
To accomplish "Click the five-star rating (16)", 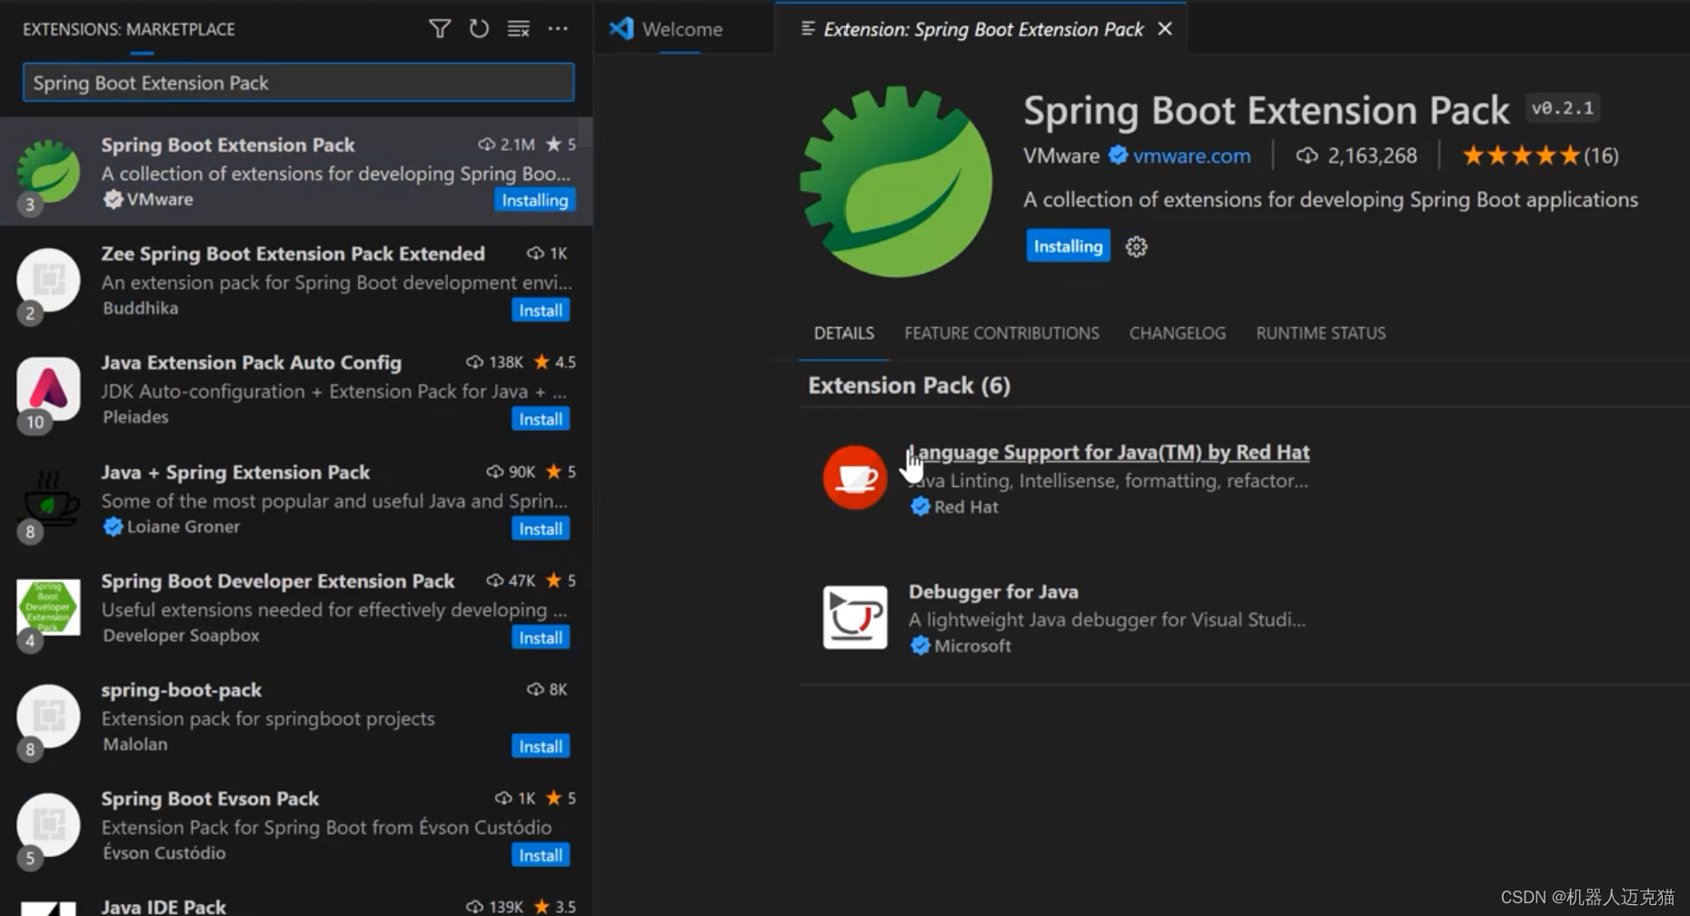I will (x=1540, y=156).
